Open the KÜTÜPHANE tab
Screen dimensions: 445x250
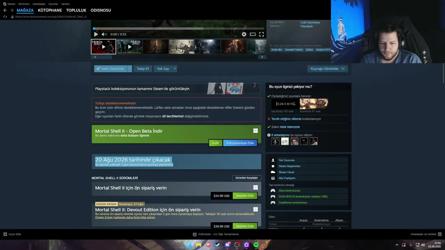point(50,10)
